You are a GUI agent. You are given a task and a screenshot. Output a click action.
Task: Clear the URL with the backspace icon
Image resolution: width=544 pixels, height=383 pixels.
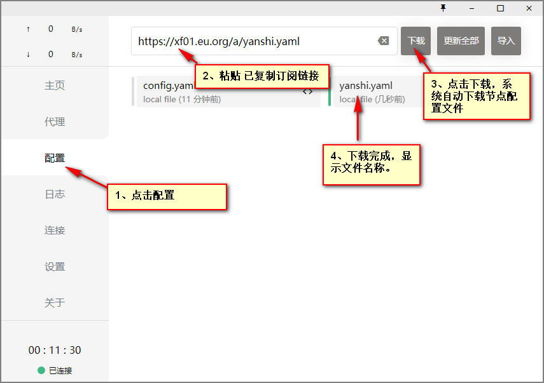tap(383, 41)
